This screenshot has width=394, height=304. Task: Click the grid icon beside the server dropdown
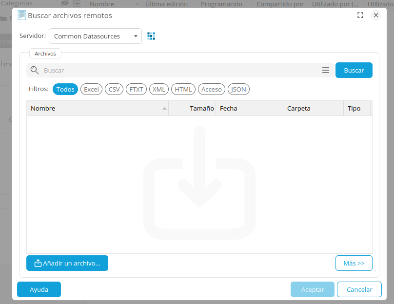point(151,36)
